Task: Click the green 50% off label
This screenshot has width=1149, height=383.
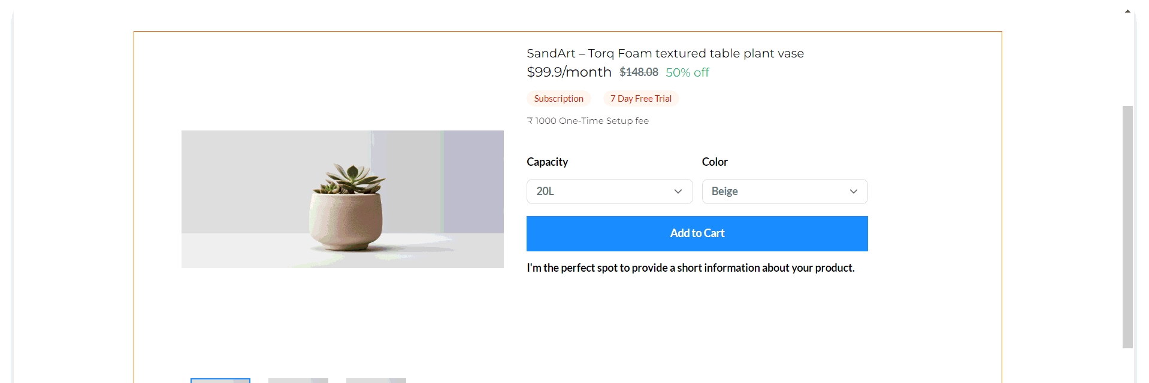Action: click(687, 72)
